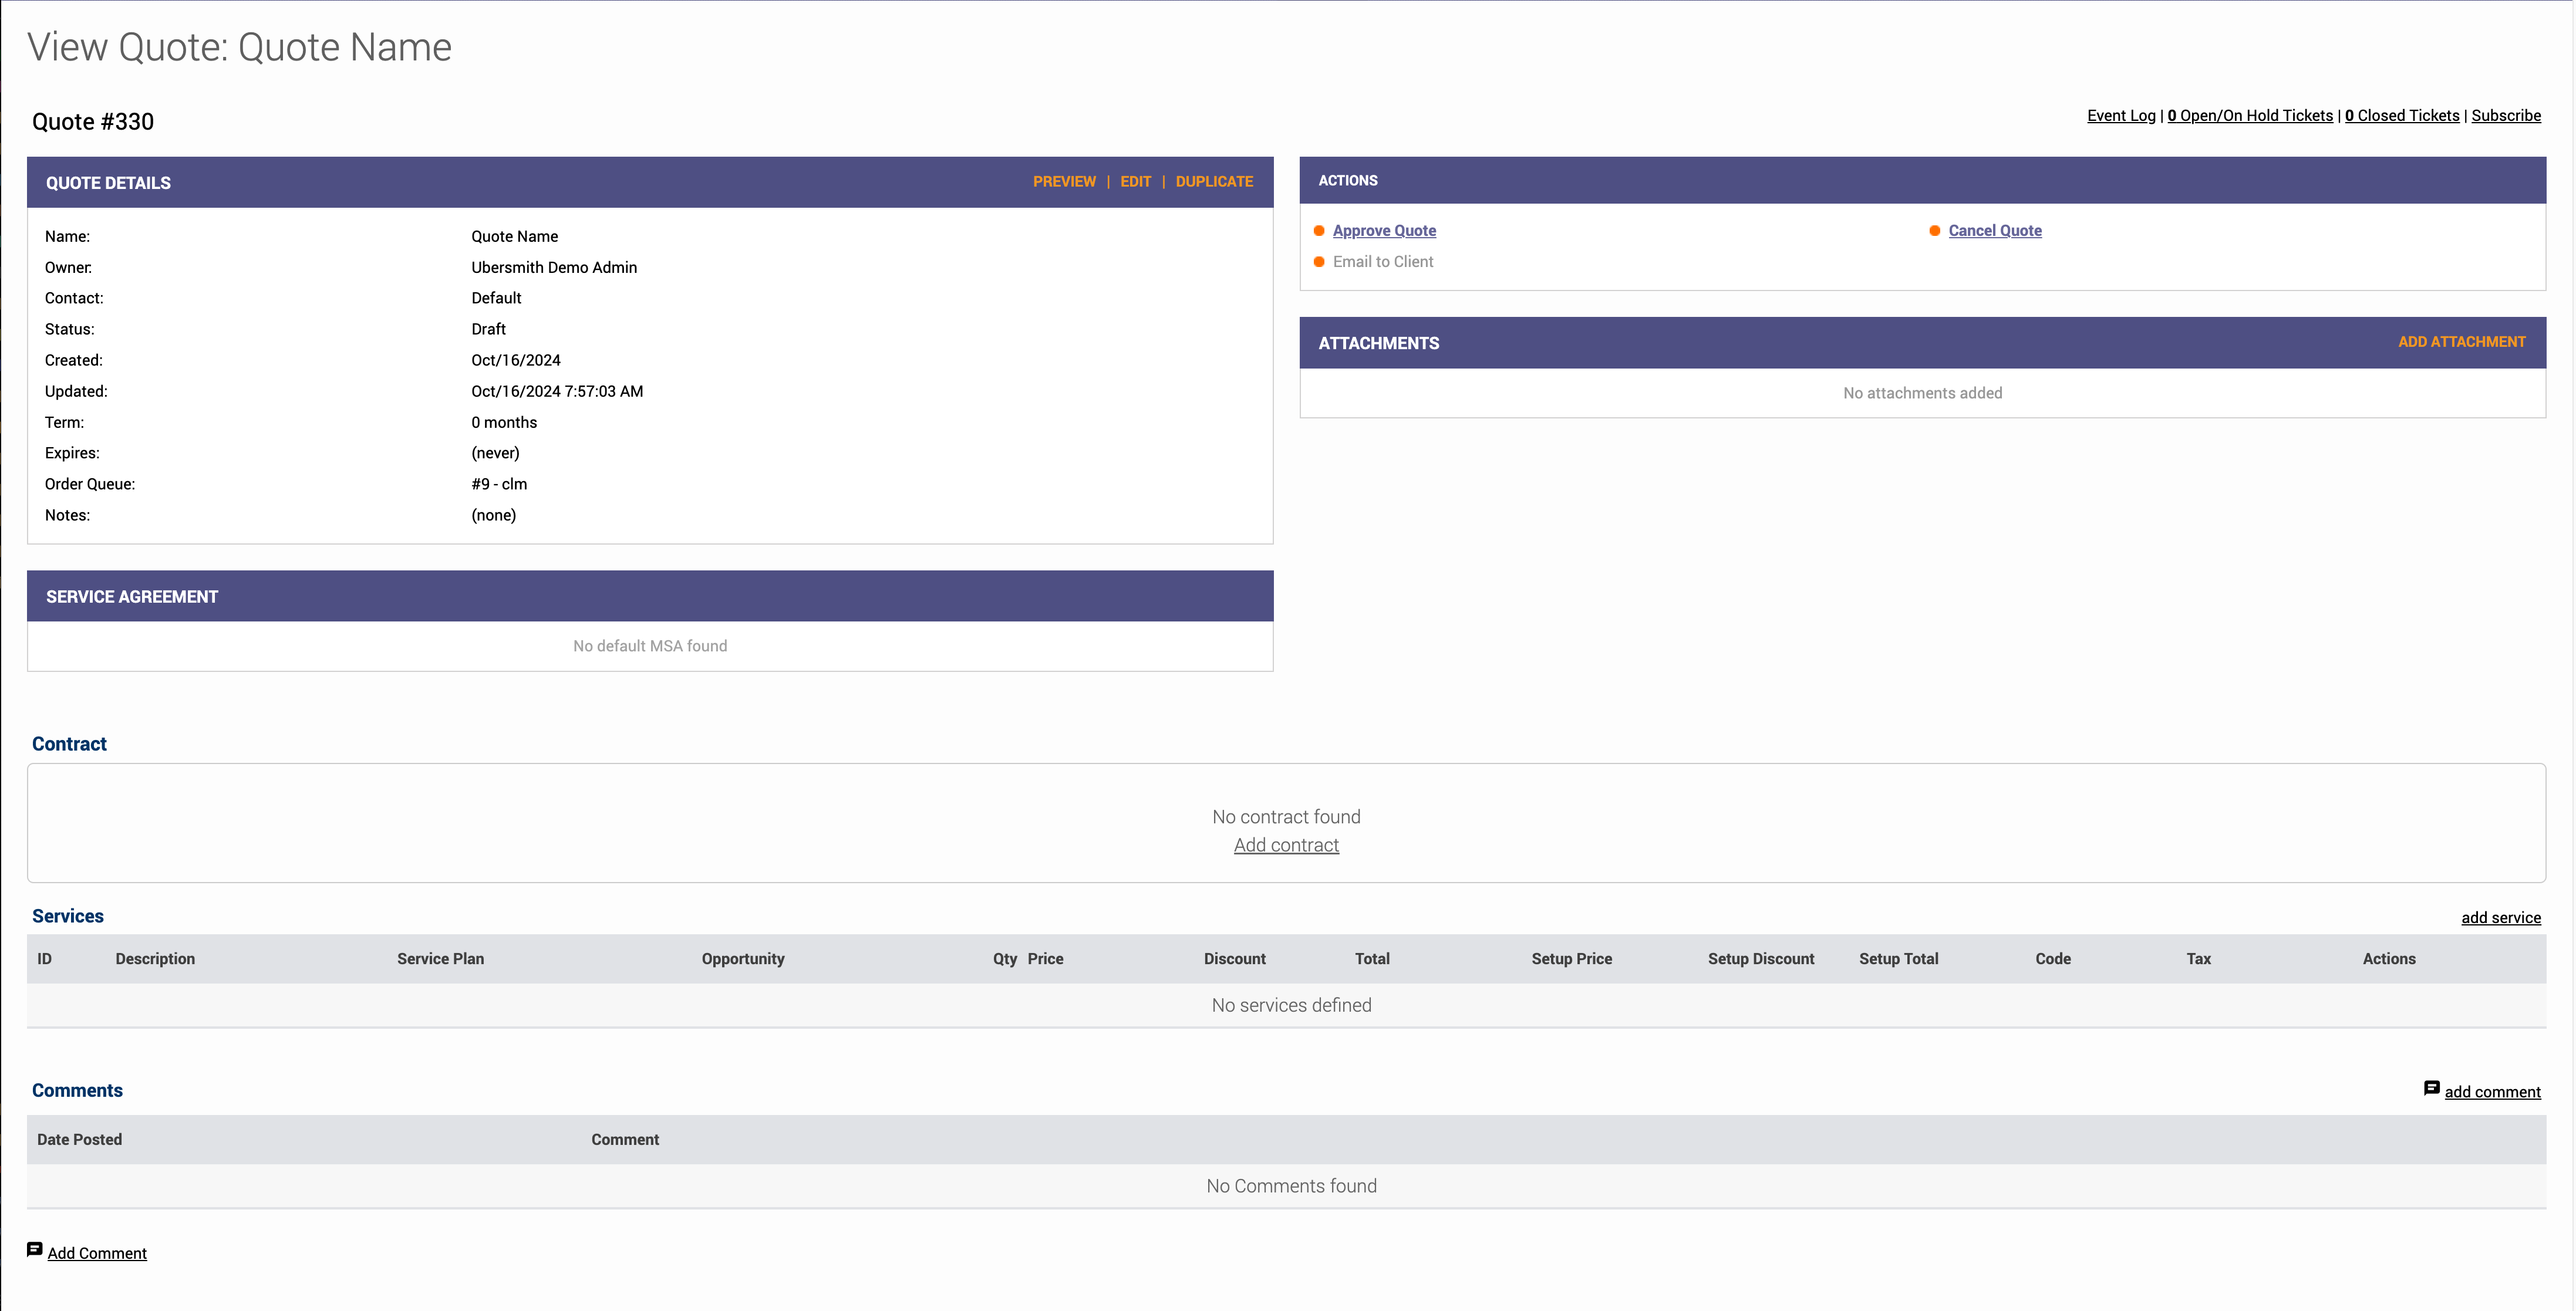Click Description column header in Services
The height and width of the screenshot is (1311, 2576).
click(x=155, y=959)
